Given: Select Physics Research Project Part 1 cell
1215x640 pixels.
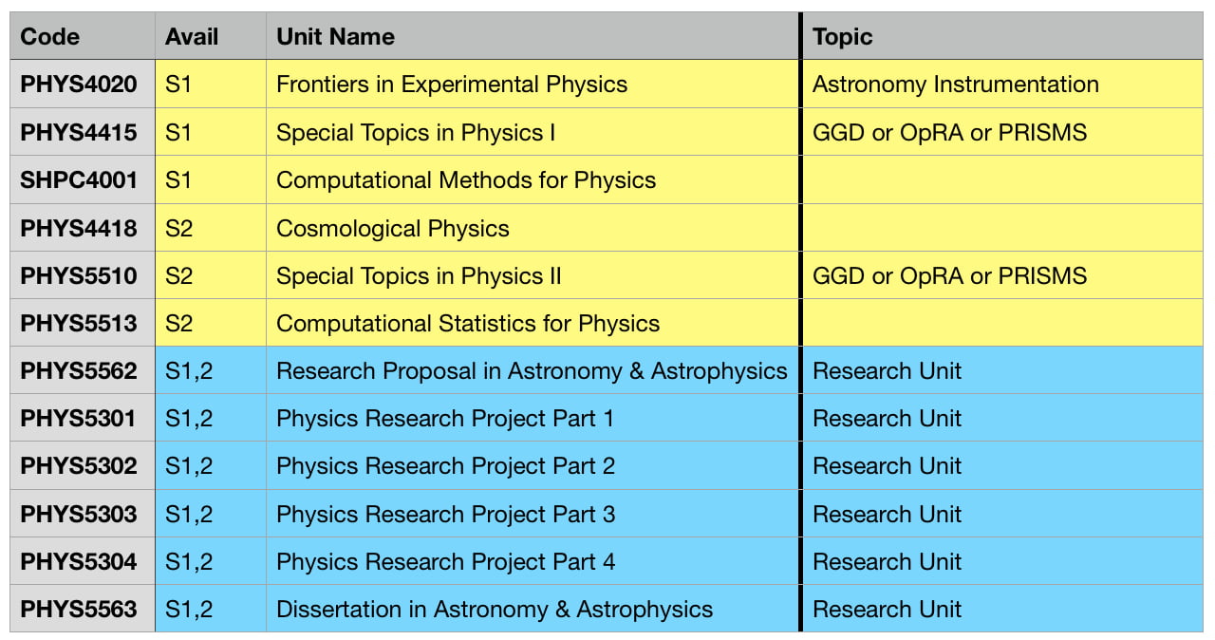Looking at the screenshot, I should pos(445,419).
